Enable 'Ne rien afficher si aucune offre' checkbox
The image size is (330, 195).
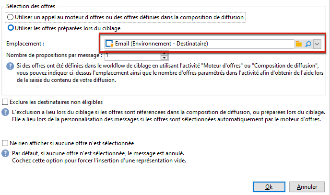[5, 143]
